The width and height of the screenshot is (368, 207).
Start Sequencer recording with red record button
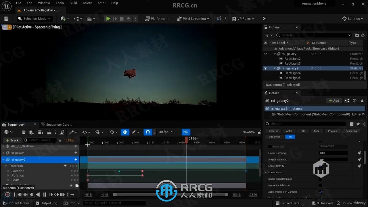(x=8, y=195)
